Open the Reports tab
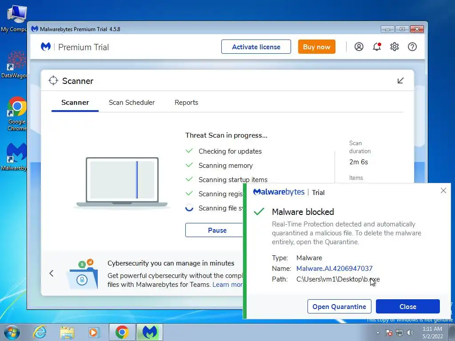Viewport: 455px width, 341px height. [186, 103]
